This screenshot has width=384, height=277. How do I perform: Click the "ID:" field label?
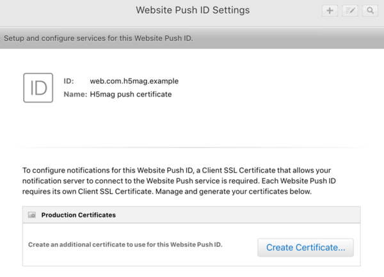(69, 81)
